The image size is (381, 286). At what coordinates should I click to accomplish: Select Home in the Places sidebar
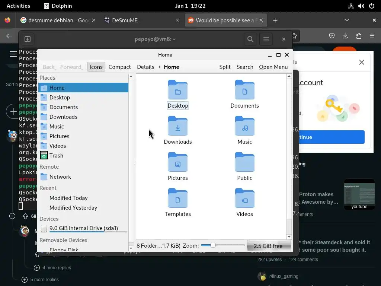click(83, 88)
